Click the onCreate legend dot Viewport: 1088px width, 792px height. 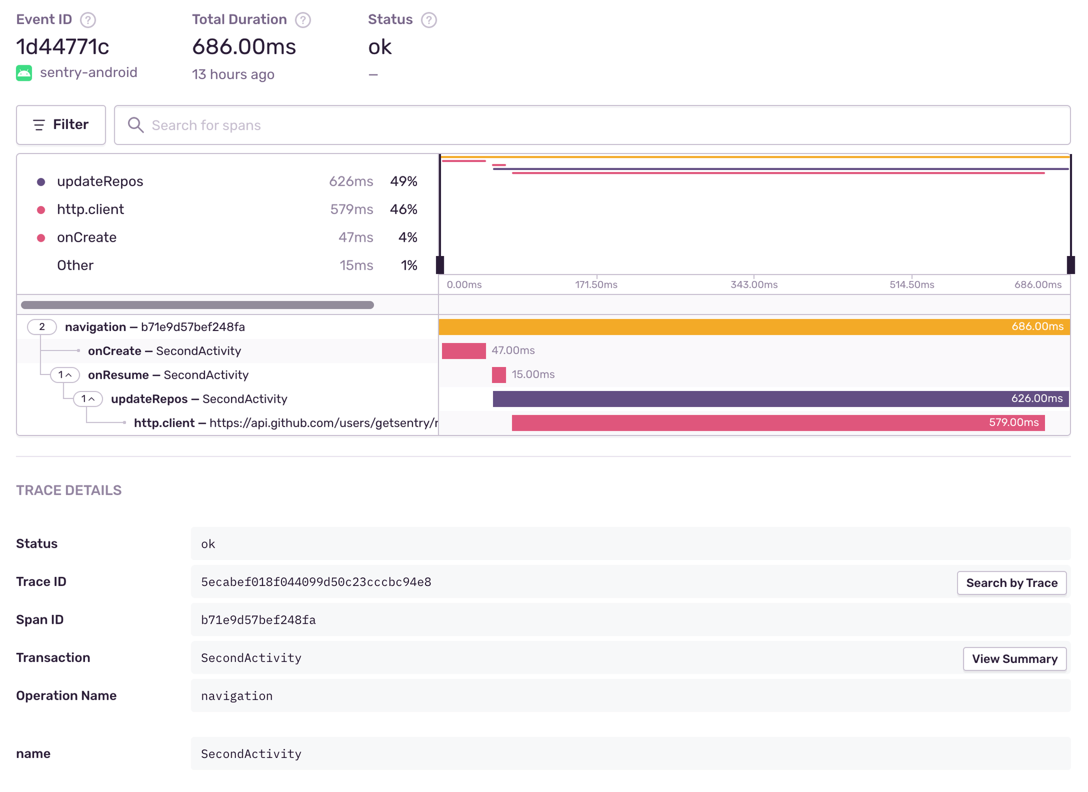pos(41,238)
